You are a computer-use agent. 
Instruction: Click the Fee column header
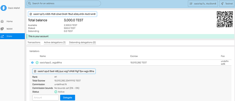223,56
